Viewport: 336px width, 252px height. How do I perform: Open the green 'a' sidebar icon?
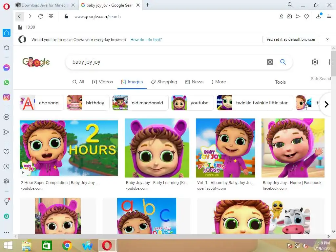pos(7,216)
